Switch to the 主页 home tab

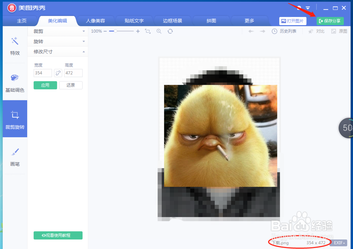click(22, 21)
